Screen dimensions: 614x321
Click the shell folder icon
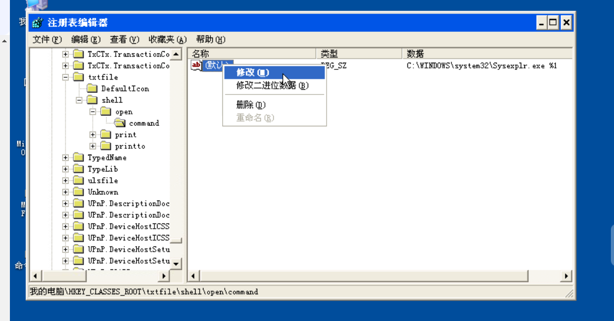tap(92, 100)
